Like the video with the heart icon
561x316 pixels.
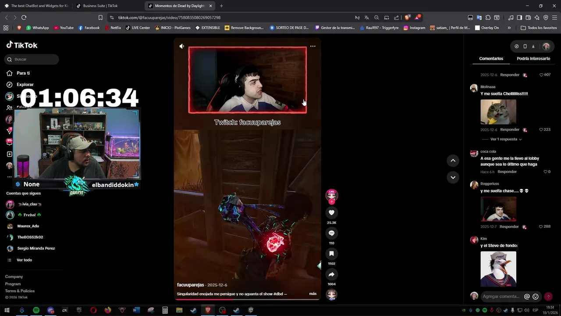[331, 212]
